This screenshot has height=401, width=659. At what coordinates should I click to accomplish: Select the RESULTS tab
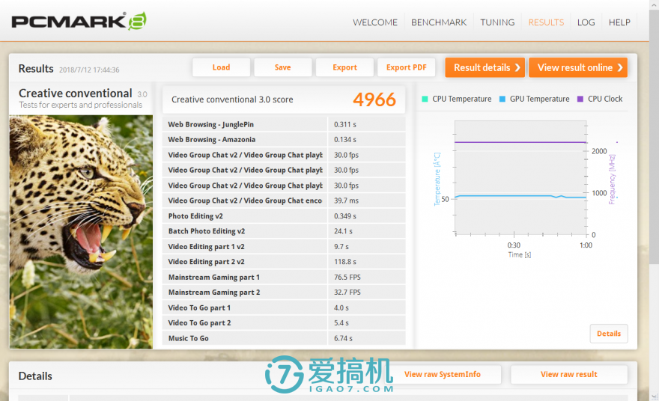point(546,22)
